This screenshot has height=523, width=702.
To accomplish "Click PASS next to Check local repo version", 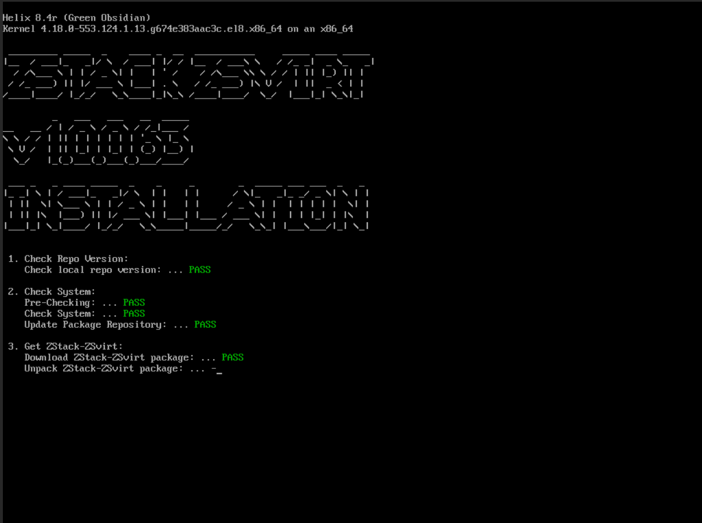I will 200,270.
